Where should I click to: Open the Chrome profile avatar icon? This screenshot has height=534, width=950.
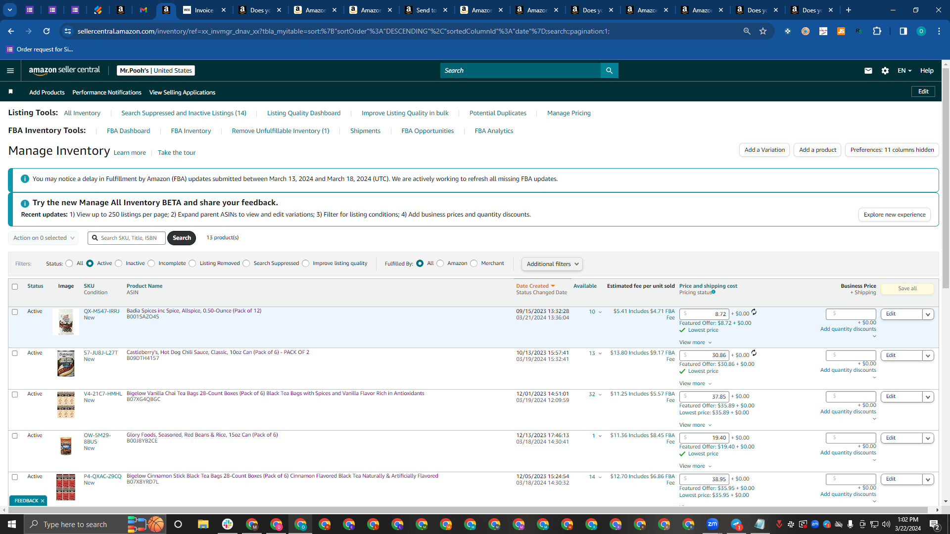[921, 31]
